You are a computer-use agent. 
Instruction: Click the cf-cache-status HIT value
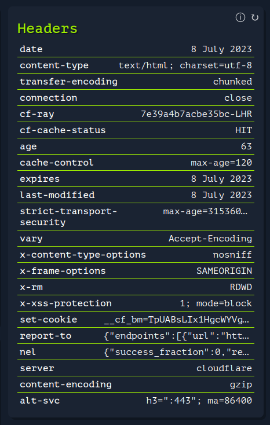tap(244, 130)
